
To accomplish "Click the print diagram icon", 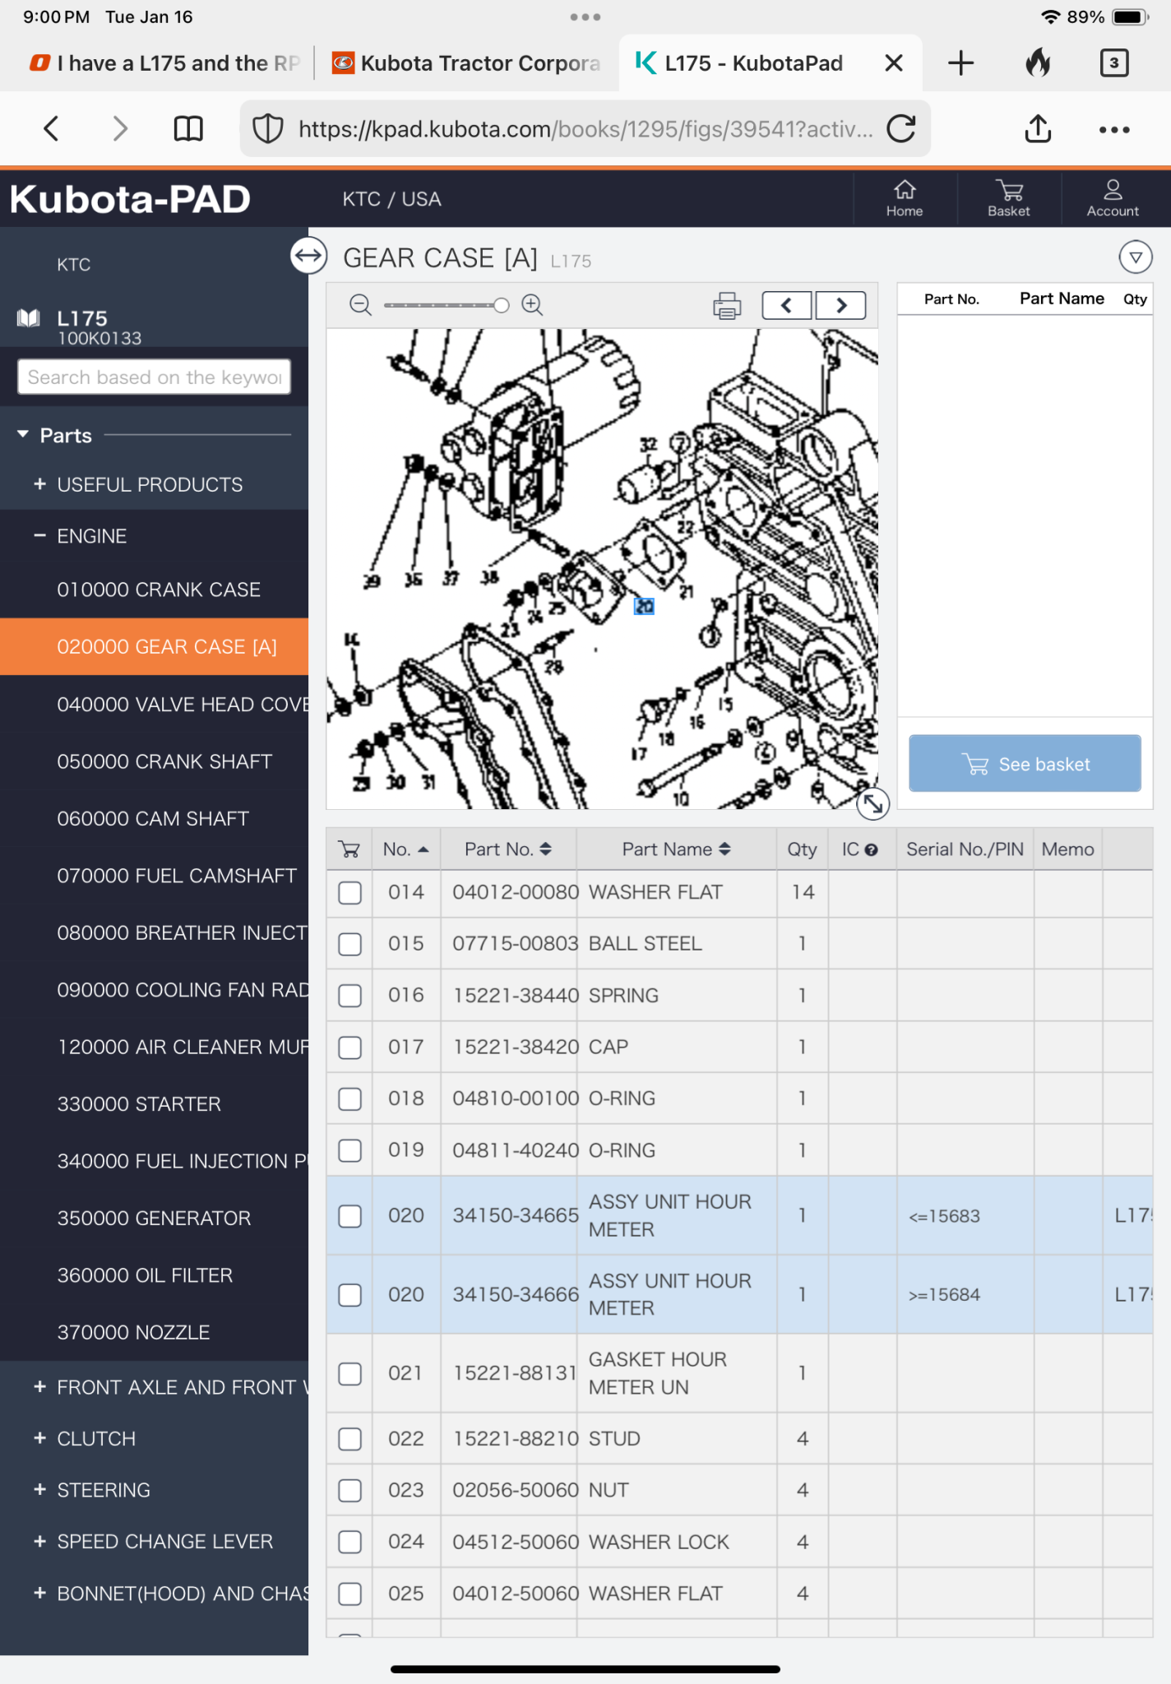I will click(x=726, y=305).
